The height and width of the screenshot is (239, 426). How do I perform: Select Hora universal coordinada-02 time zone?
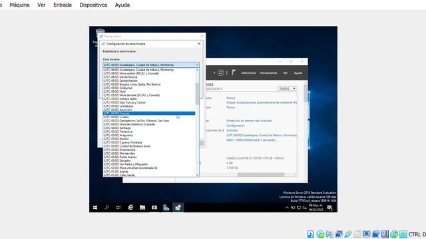click(149, 168)
